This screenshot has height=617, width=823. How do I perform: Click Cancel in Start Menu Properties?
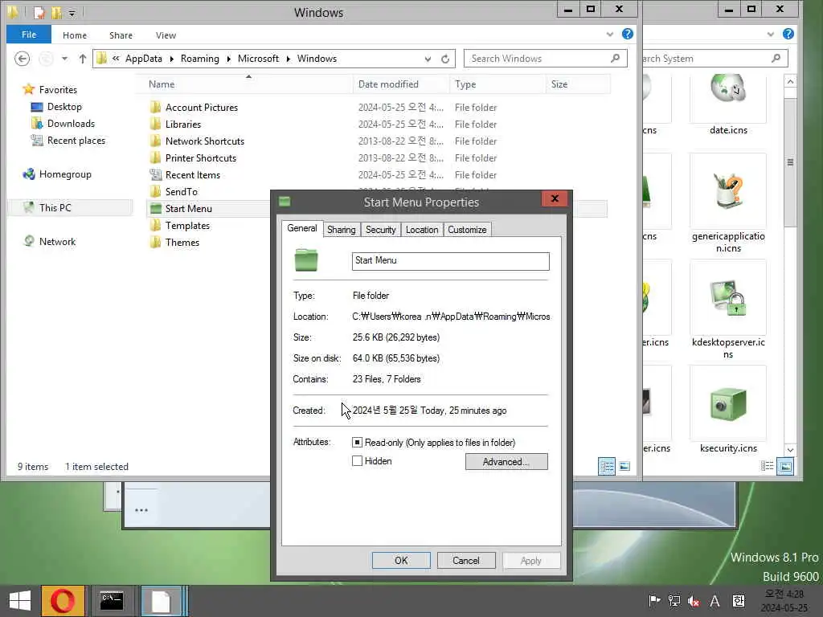point(466,560)
